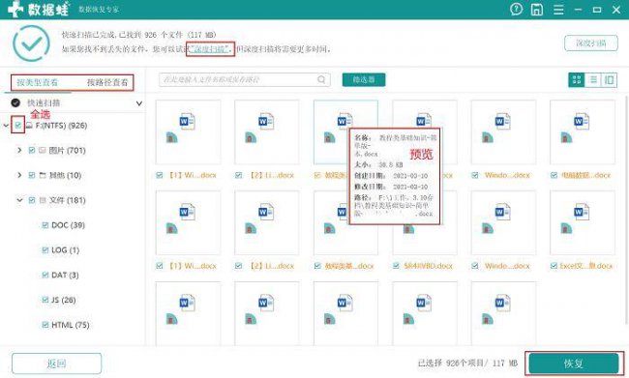Uncheck the DOC (39) checkbox

point(45,225)
